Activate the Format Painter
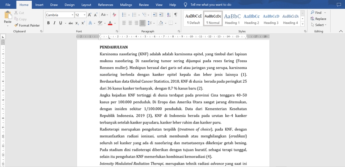 (x=27, y=25)
